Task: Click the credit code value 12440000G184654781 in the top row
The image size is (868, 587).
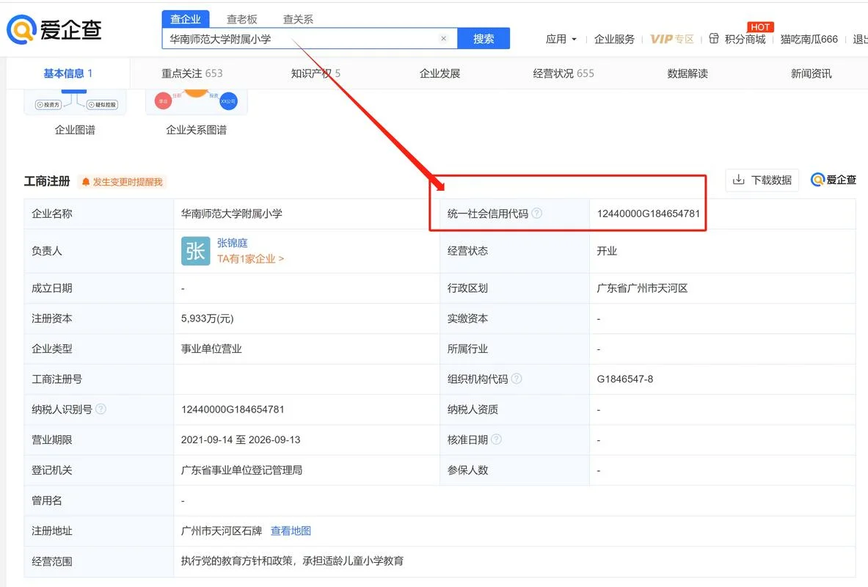Action: 648,214
